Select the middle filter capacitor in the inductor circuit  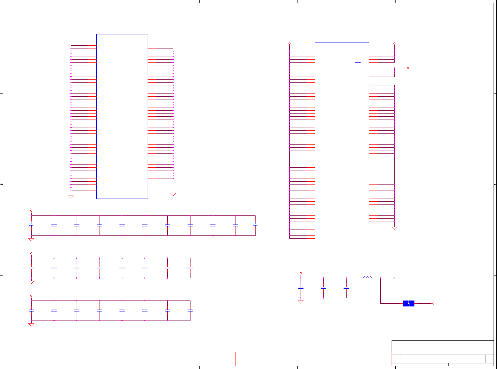323,288
